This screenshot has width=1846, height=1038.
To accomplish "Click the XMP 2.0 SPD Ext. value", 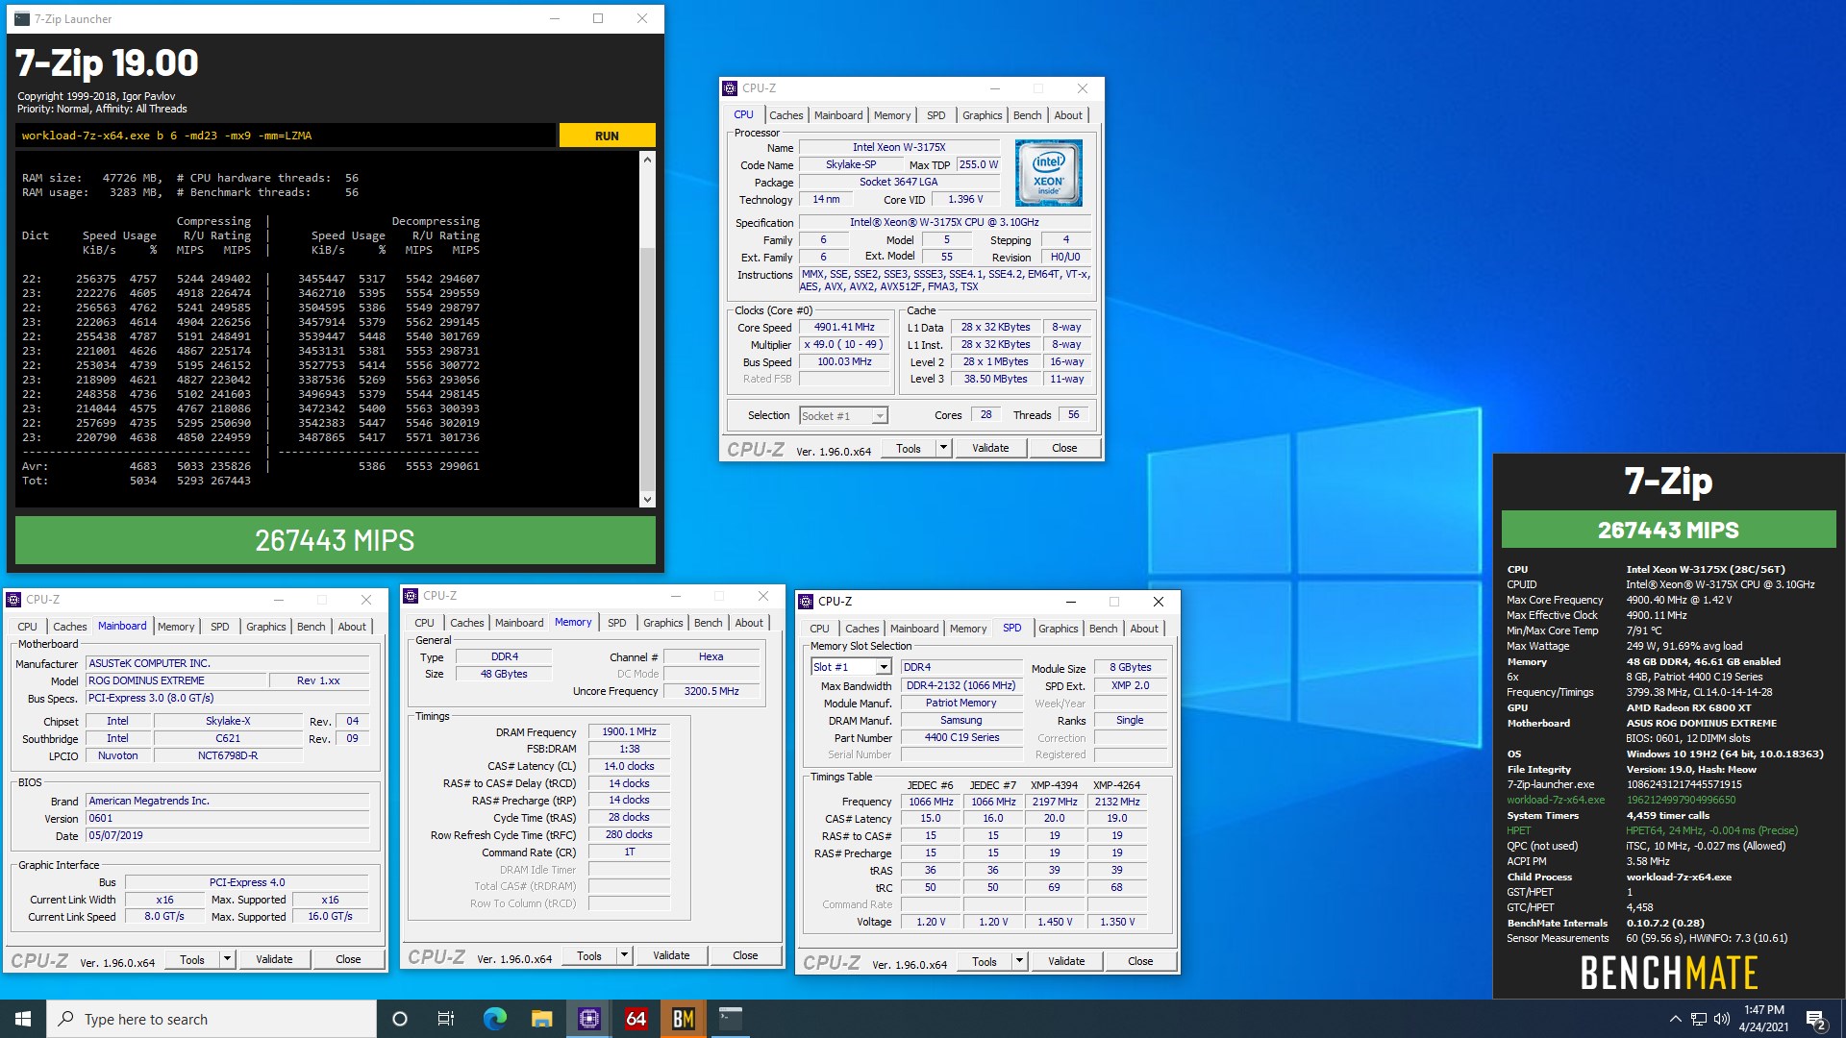I will click(1130, 686).
